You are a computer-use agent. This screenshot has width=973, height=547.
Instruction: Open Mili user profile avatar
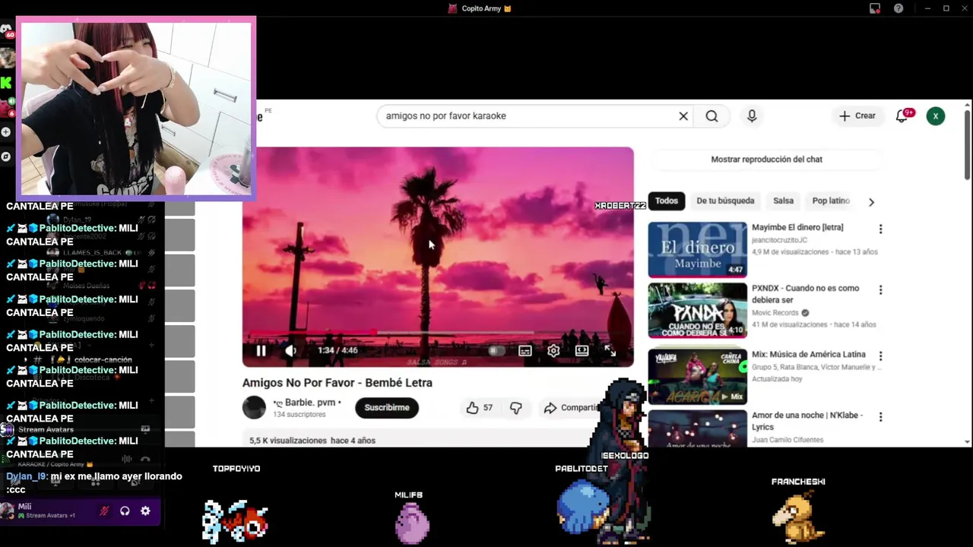coord(8,511)
